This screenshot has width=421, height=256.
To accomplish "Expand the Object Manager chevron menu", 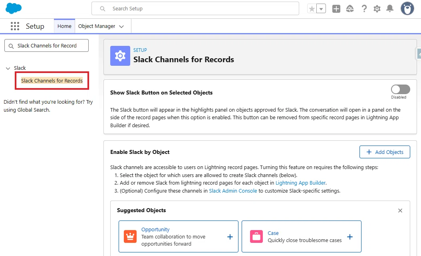I will [121, 27].
